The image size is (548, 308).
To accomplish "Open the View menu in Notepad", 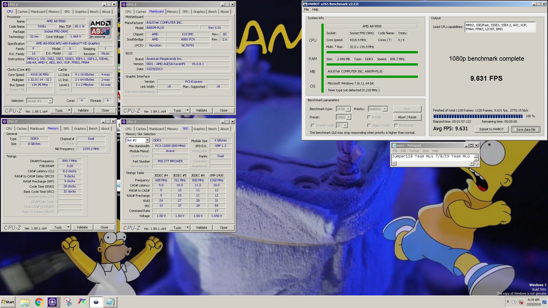I will pyautogui.click(x=426, y=151).
